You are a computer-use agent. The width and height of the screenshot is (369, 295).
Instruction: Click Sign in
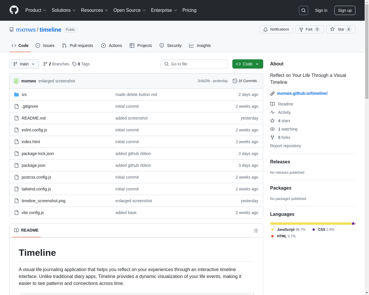(321, 10)
